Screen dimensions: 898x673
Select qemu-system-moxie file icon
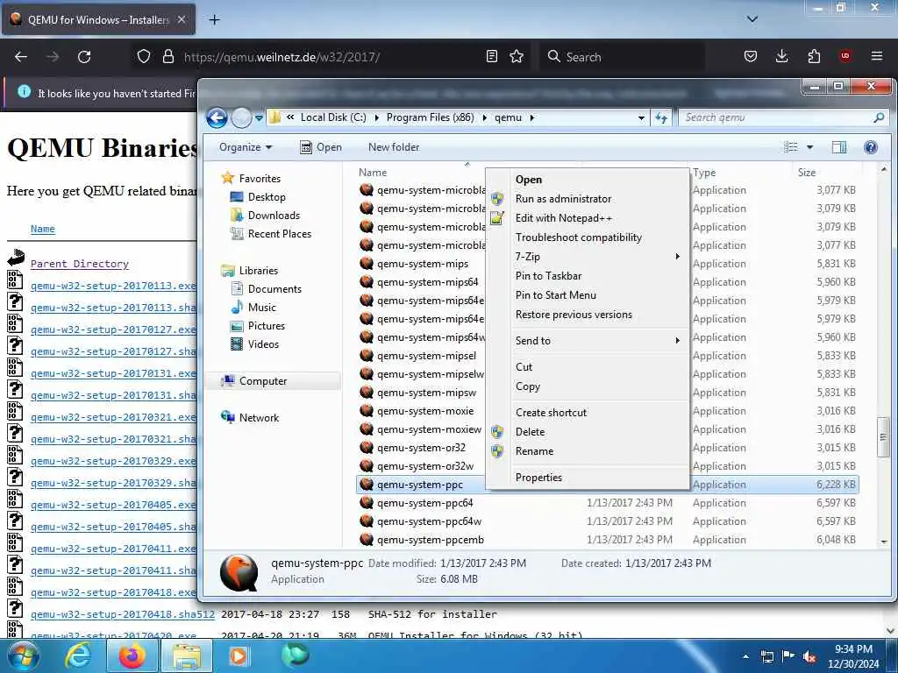(x=367, y=411)
